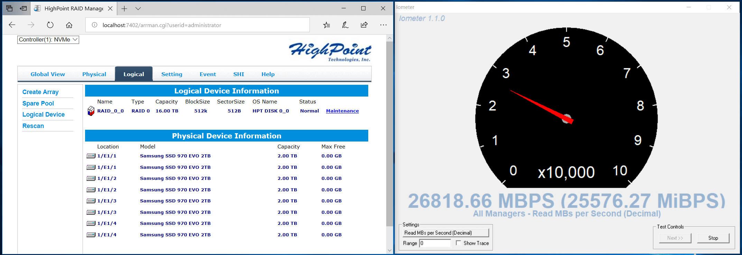
Task: Open the tabs you've set aside icon
Action: coord(9,8)
